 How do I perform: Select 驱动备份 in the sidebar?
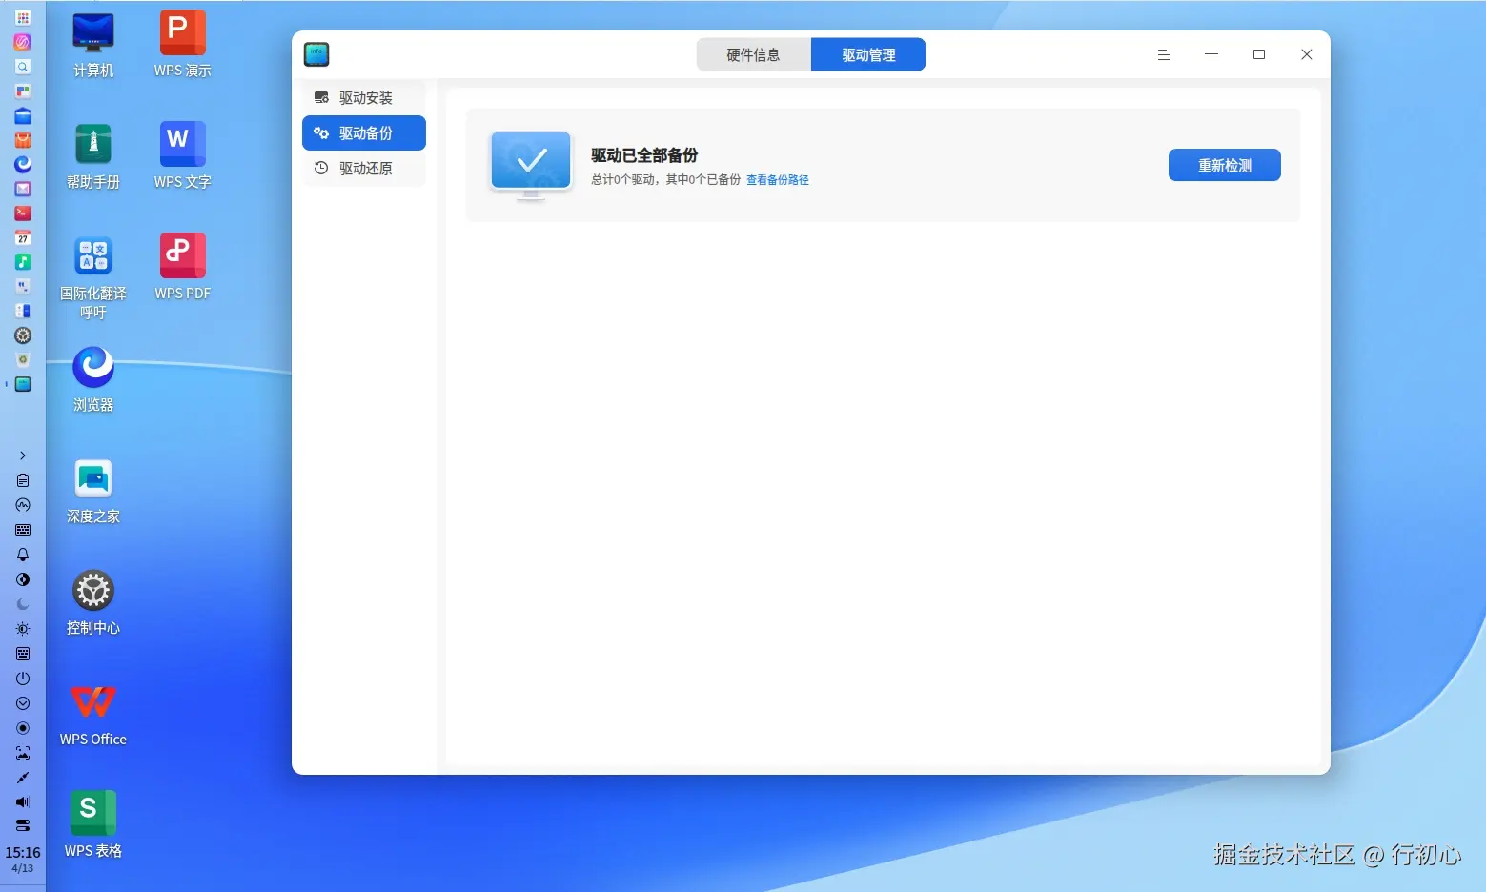point(364,132)
